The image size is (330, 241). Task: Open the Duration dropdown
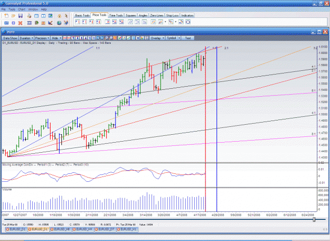point(26,38)
